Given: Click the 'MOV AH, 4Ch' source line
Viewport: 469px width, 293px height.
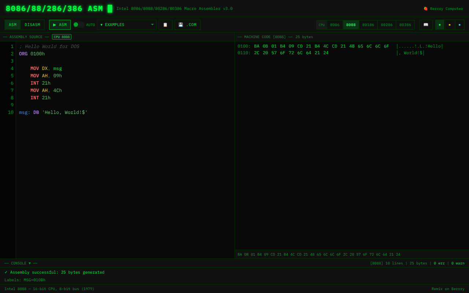Looking at the screenshot, I should click(46, 90).
